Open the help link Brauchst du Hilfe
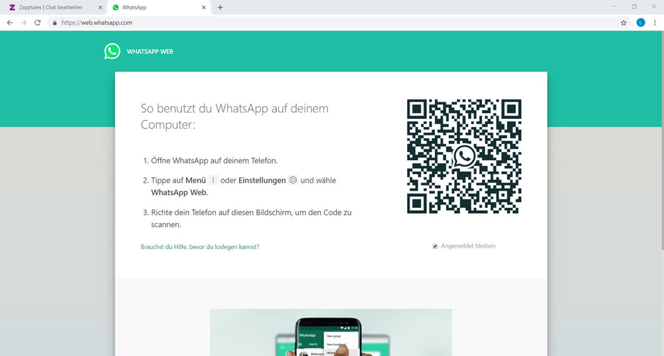664x356 pixels. [200, 246]
